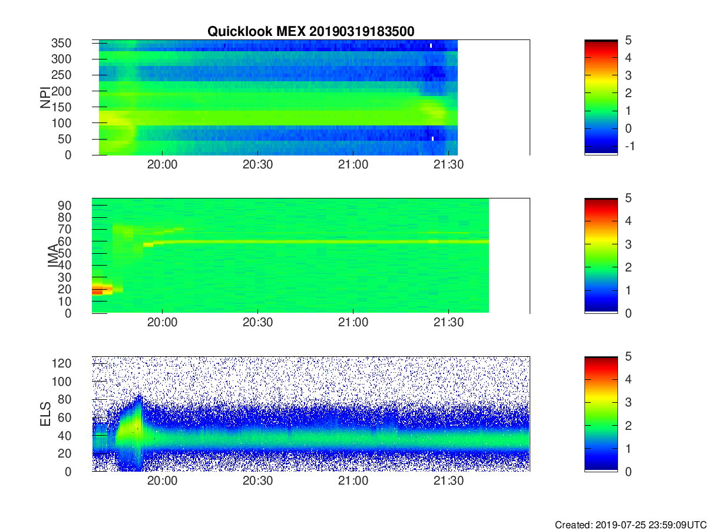This screenshot has width=707, height=530.
Task: Click the NPI spectrogram plot area
Action: [x=310, y=97]
